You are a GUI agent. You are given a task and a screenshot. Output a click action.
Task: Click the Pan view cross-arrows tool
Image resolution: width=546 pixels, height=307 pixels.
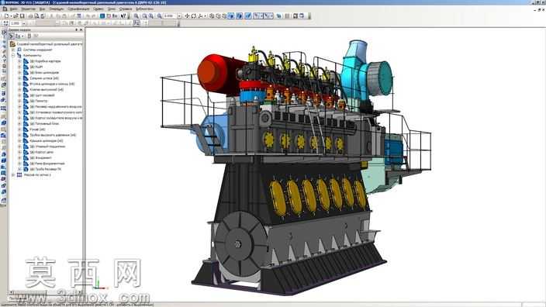coord(188,16)
